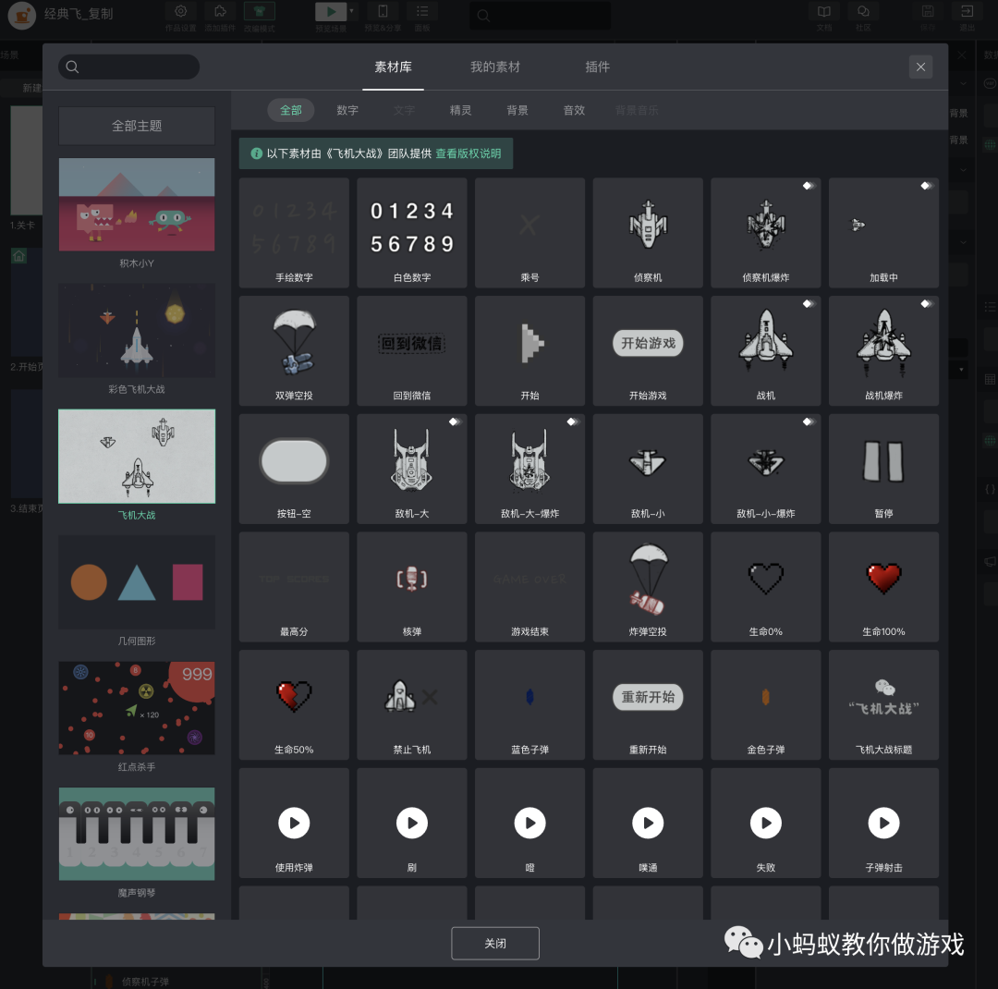This screenshot has width=998, height=989.
Task: Pick the 乘号 multiplication sign asset
Action: (529, 232)
